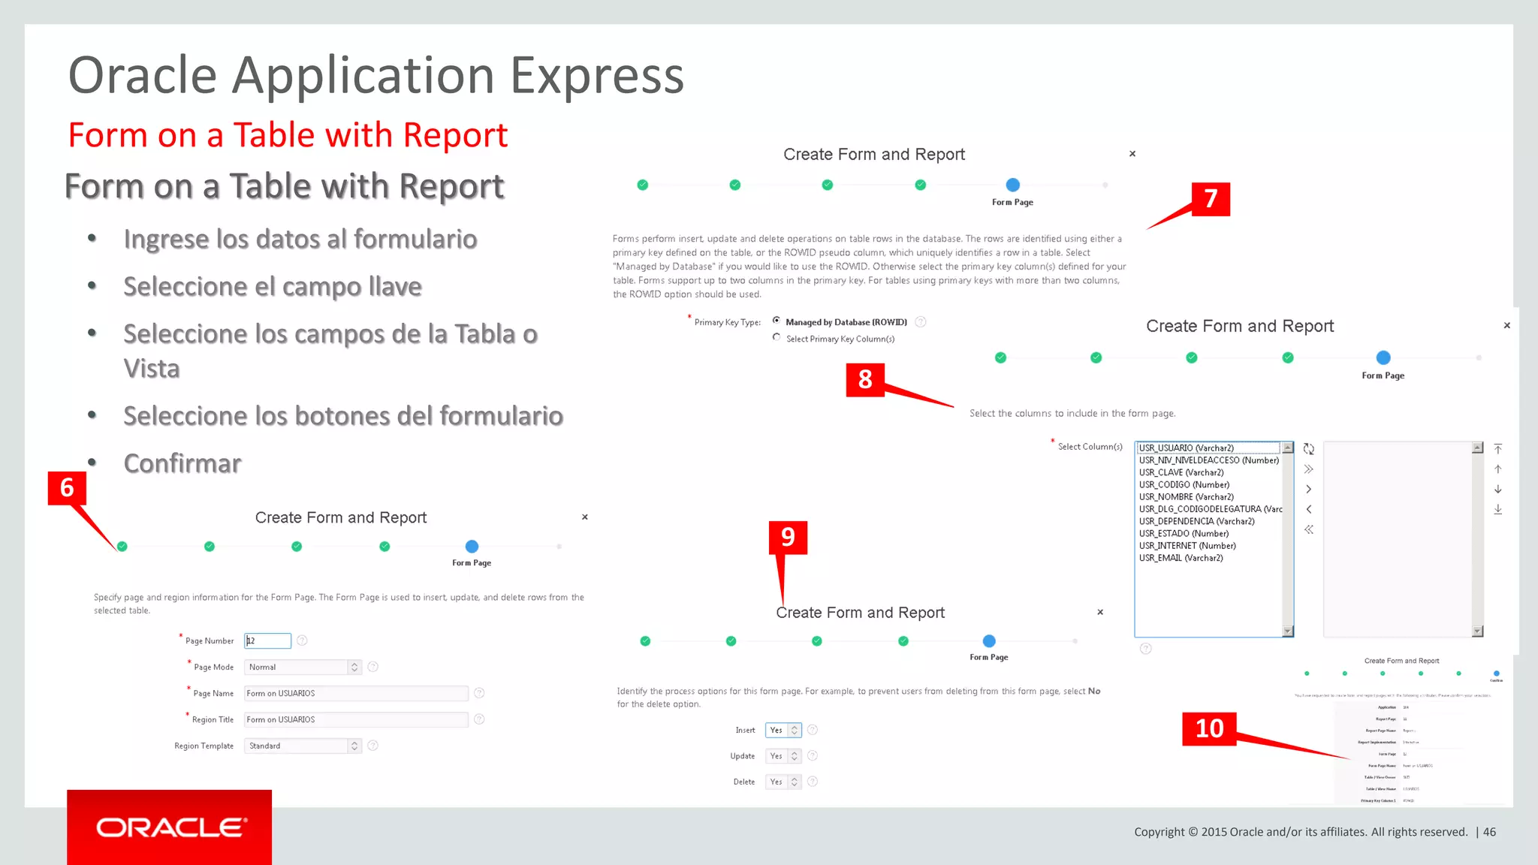Click the Move Down arrow beside selected columns
Image resolution: width=1538 pixels, height=865 pixels.
click(1498, 490)
